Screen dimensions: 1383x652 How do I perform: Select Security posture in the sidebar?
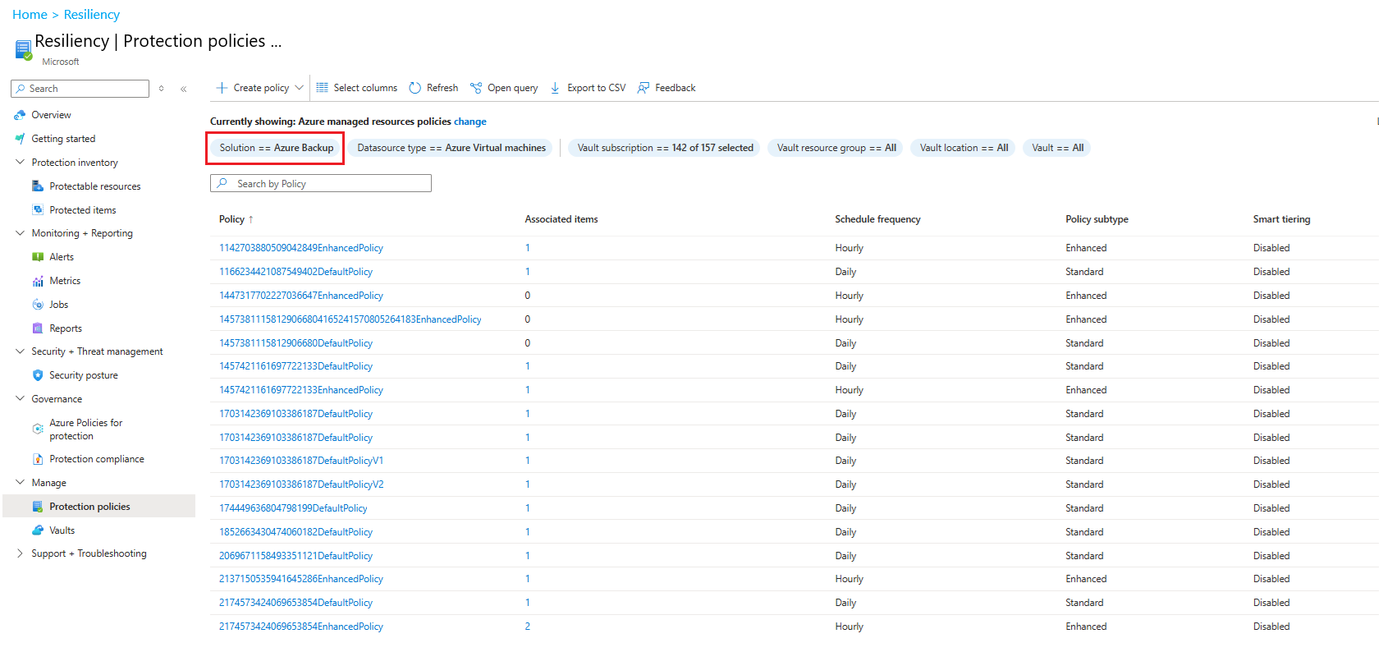(x=84, y=375)
